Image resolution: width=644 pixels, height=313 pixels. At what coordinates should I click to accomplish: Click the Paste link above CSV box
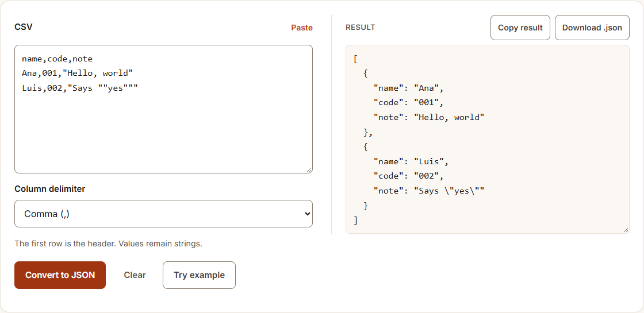click(301, 28)
